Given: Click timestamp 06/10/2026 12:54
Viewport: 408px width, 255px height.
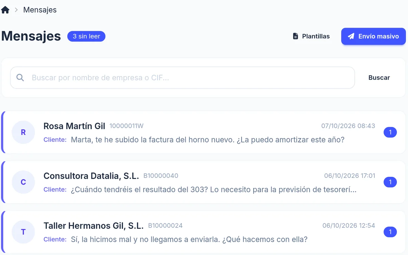Looking at the screenshot, I should (349, 226).
